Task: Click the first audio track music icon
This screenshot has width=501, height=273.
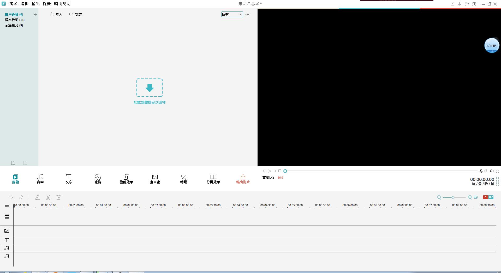Action: [7, 248]
